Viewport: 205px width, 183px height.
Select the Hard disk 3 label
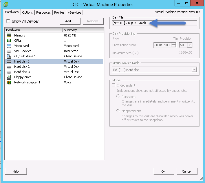point(22,72)
